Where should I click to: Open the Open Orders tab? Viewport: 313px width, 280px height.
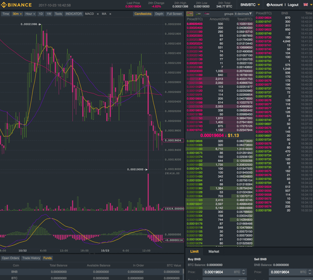point(11,258)
